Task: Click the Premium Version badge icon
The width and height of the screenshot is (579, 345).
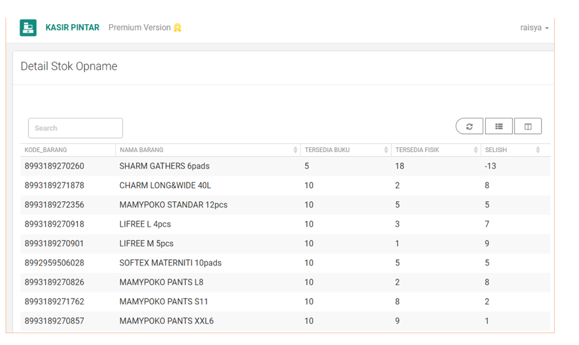Action: point(178,28)
